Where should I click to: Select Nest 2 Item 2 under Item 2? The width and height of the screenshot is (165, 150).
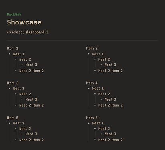coord(110,71)
